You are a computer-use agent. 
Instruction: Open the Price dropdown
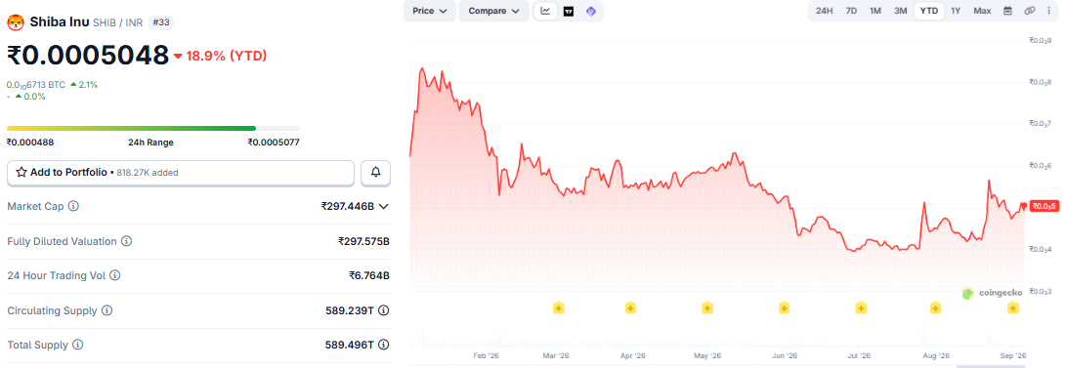tap(430, 11)
